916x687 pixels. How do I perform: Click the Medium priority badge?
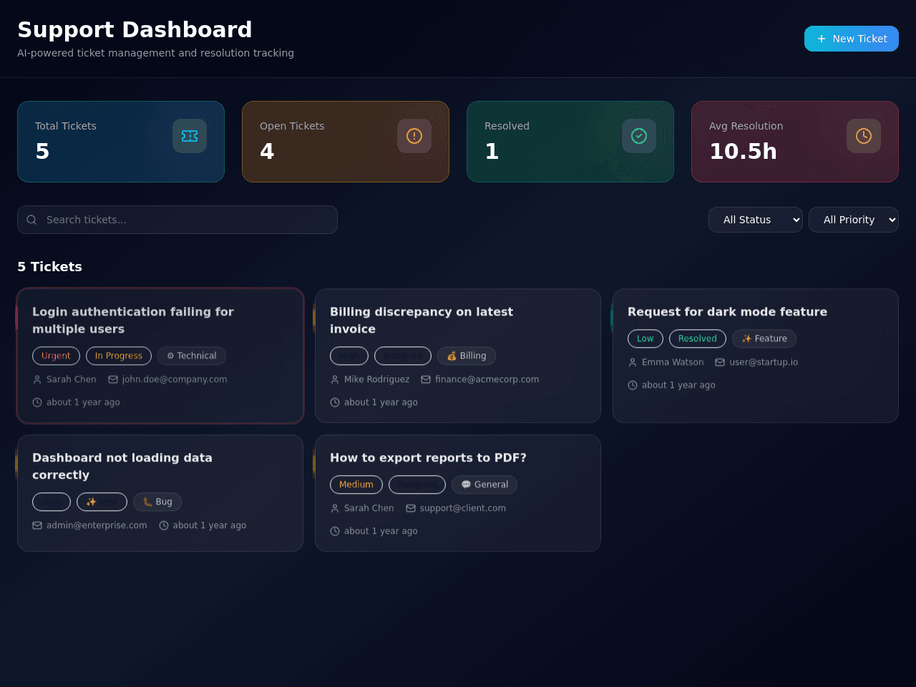coord(356,484)
